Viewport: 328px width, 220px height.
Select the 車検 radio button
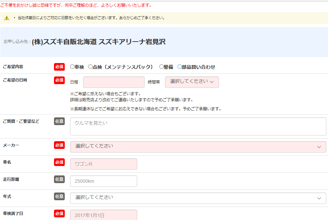(72, 67)
